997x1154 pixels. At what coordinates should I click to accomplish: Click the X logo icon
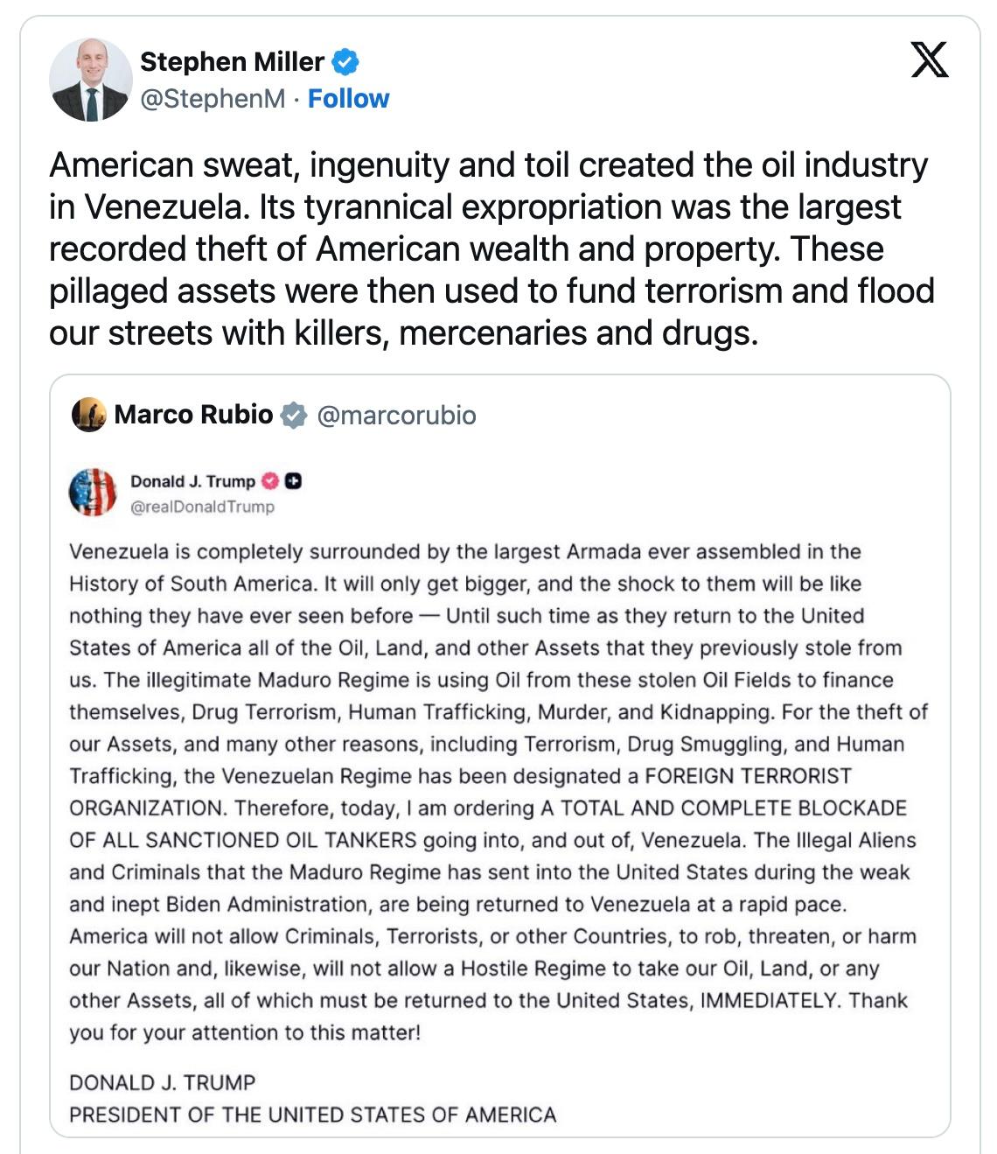(929, 60)
